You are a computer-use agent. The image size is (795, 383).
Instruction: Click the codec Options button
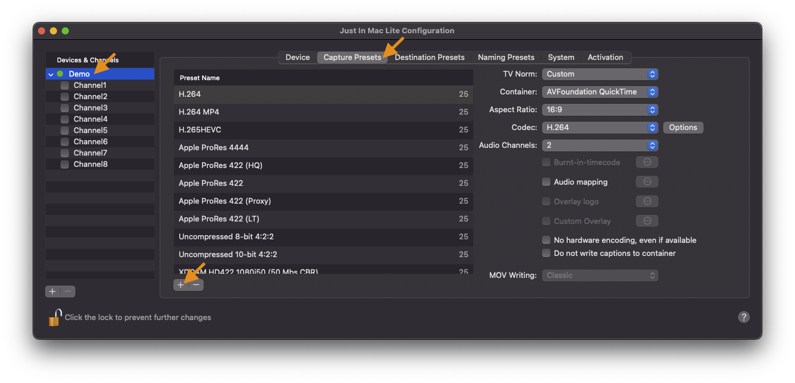click(x=683, y=128)
